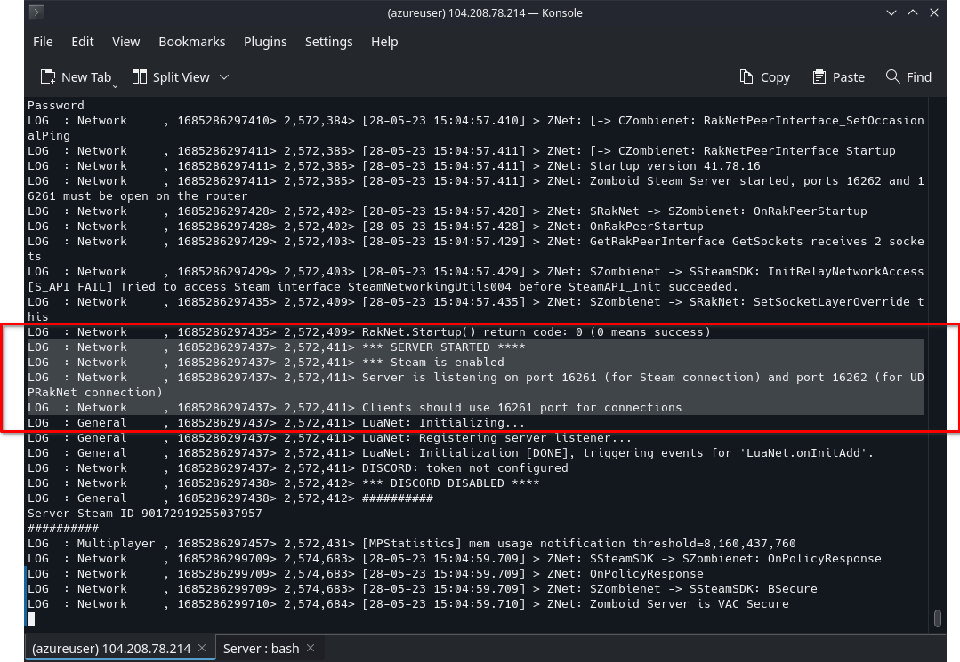Open the Plugins menu
Screen dimensions: 960x662
pos(265,42)
